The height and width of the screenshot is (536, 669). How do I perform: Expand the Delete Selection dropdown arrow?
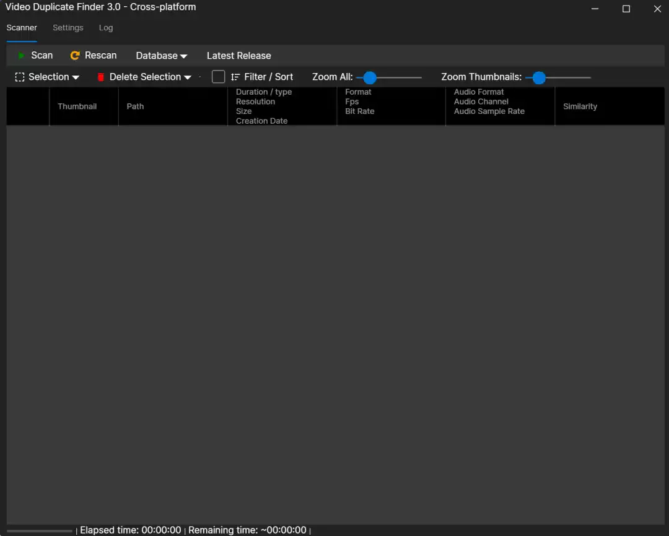point(187,77)
